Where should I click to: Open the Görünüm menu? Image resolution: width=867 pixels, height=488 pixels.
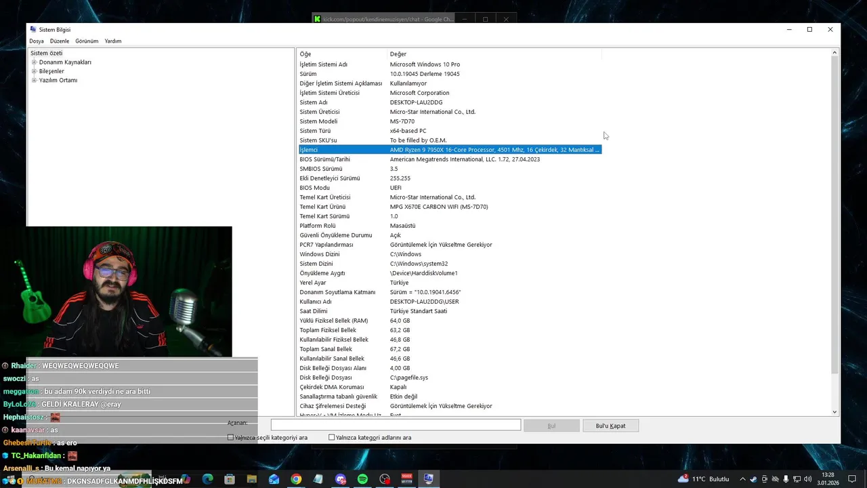[87, 41]
